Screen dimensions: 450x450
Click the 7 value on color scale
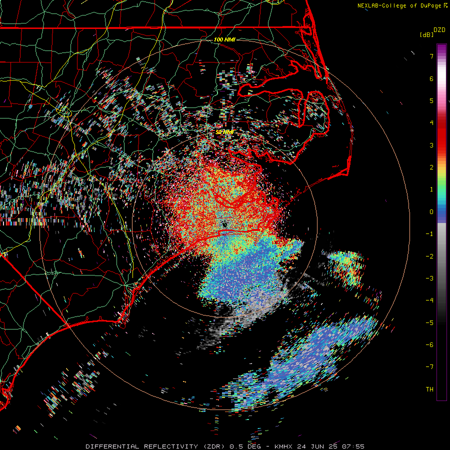[x=431, y=56]
